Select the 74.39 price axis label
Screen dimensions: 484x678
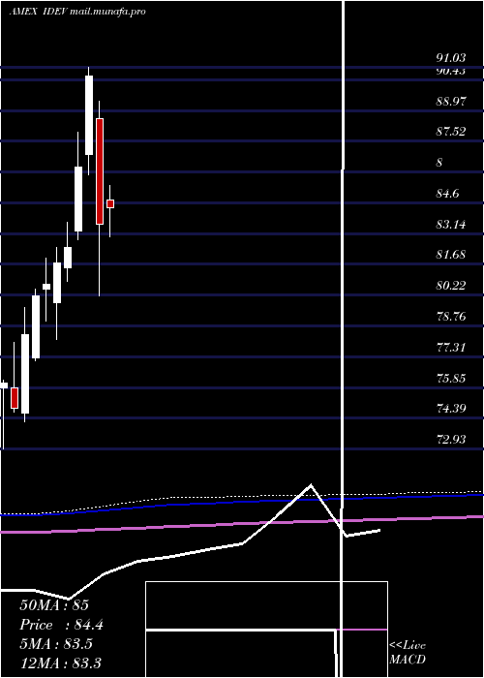click(x=451, y=408)
